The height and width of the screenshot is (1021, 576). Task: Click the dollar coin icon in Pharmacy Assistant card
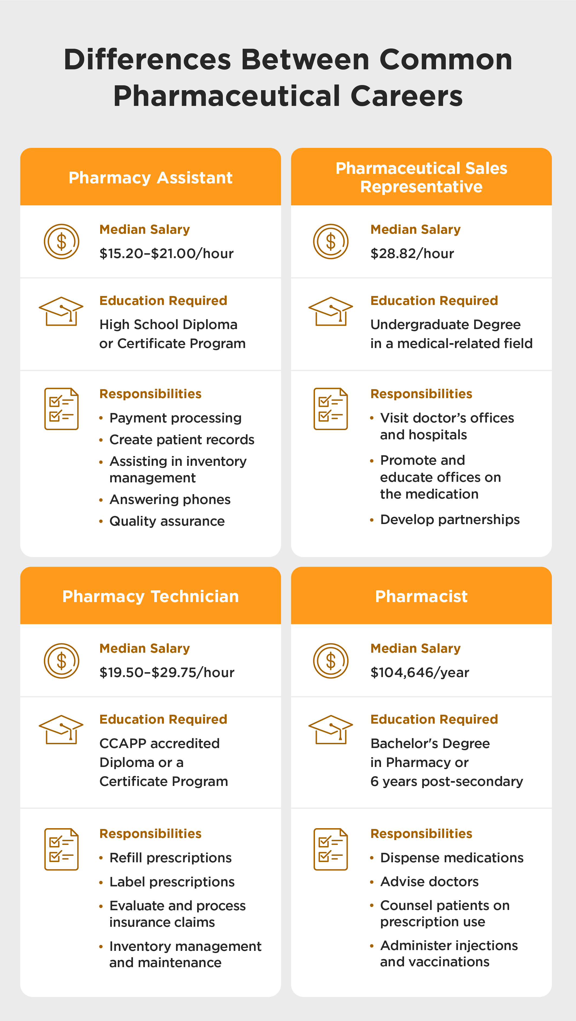coord(61,241)
